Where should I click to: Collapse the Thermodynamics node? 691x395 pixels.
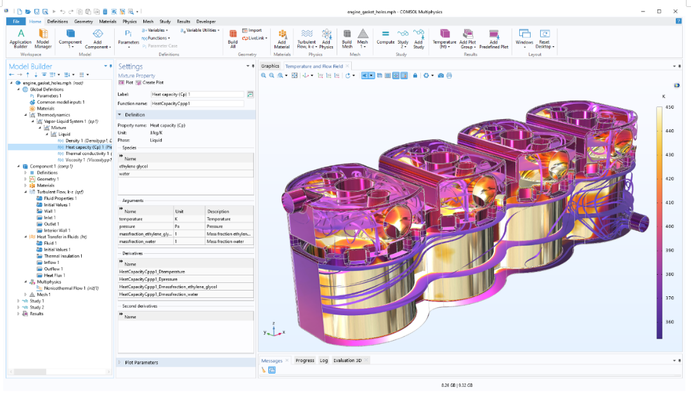25,115
